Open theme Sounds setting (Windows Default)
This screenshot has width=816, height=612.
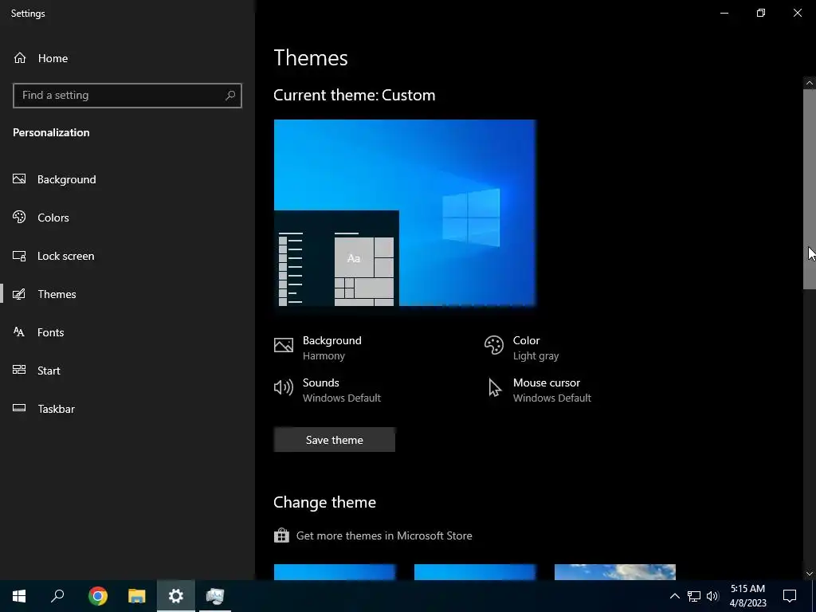[328, 390]
